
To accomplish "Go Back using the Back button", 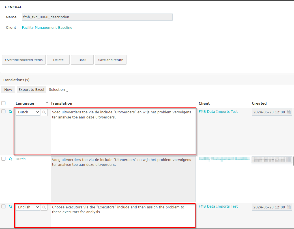I will pyautogui.click(x=82, y=60).
